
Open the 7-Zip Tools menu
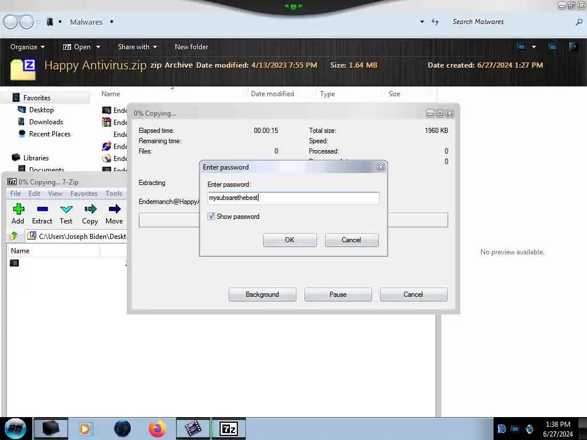[x=114, y=194]
